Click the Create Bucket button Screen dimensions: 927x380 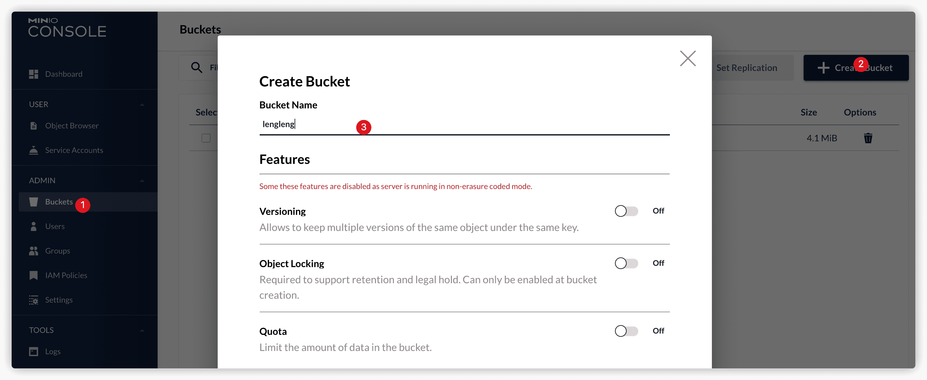(x=856, y=68)
